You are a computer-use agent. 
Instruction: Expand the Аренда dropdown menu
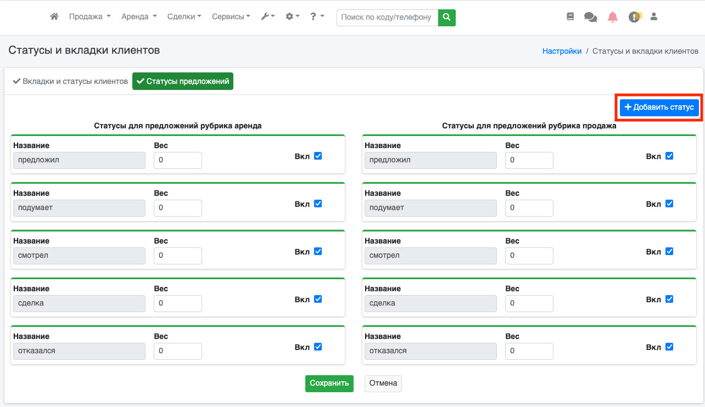[139, 17]
